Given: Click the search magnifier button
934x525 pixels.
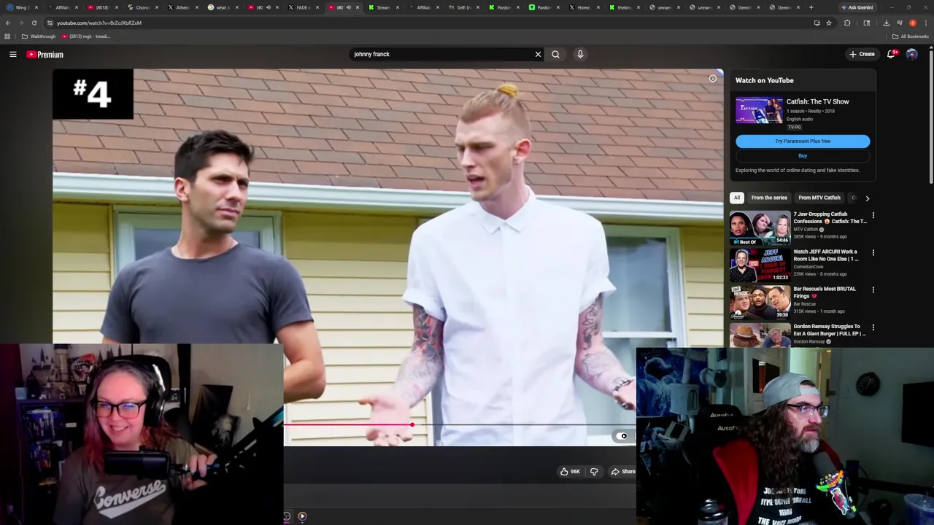Looking at the screenshot, I should coord(555,54).
